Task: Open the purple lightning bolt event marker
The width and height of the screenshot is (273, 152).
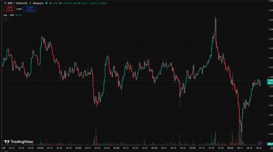Action: point(260,143)
